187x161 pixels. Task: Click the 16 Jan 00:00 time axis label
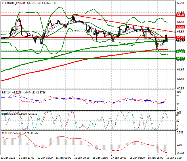82,158
